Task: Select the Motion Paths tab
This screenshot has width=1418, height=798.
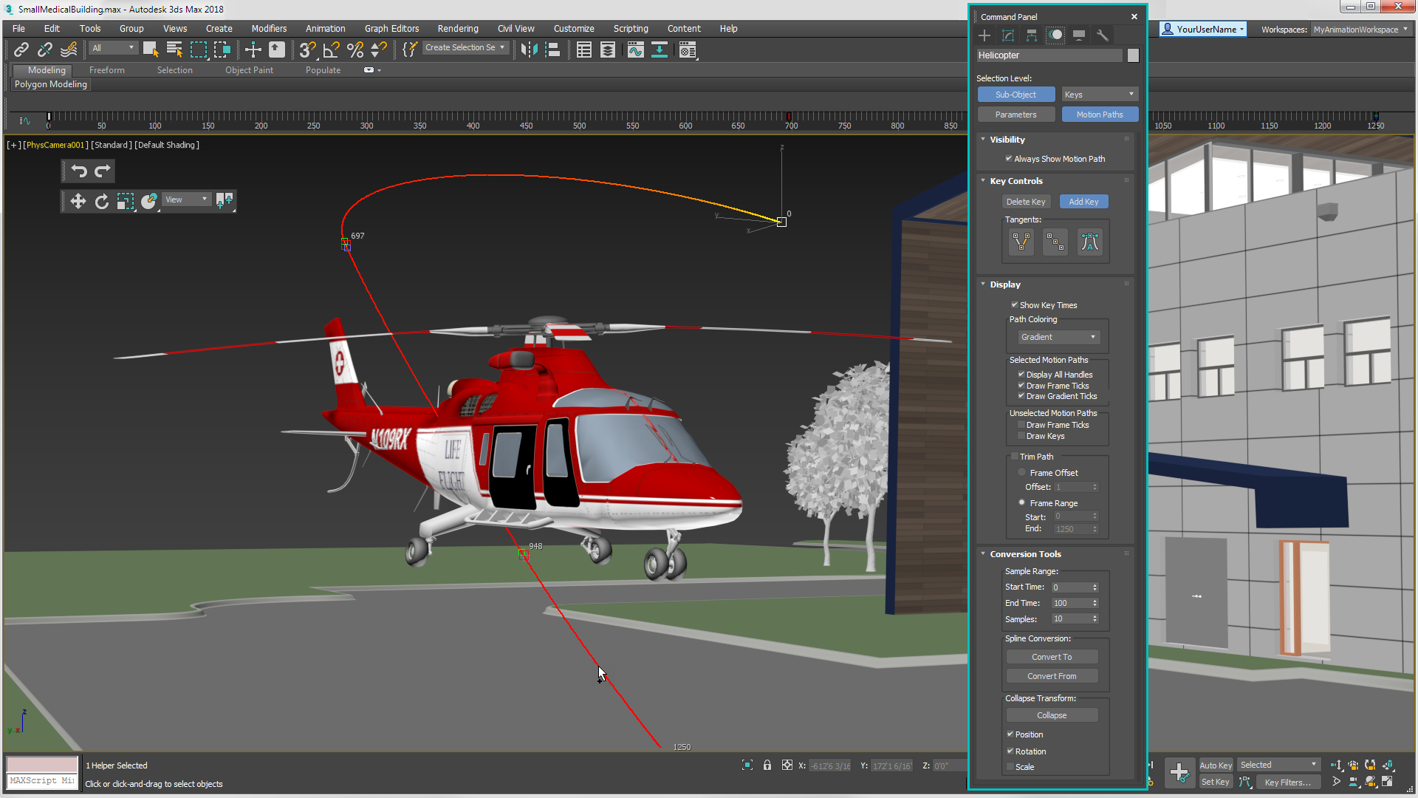Action: click(1098, 115)
